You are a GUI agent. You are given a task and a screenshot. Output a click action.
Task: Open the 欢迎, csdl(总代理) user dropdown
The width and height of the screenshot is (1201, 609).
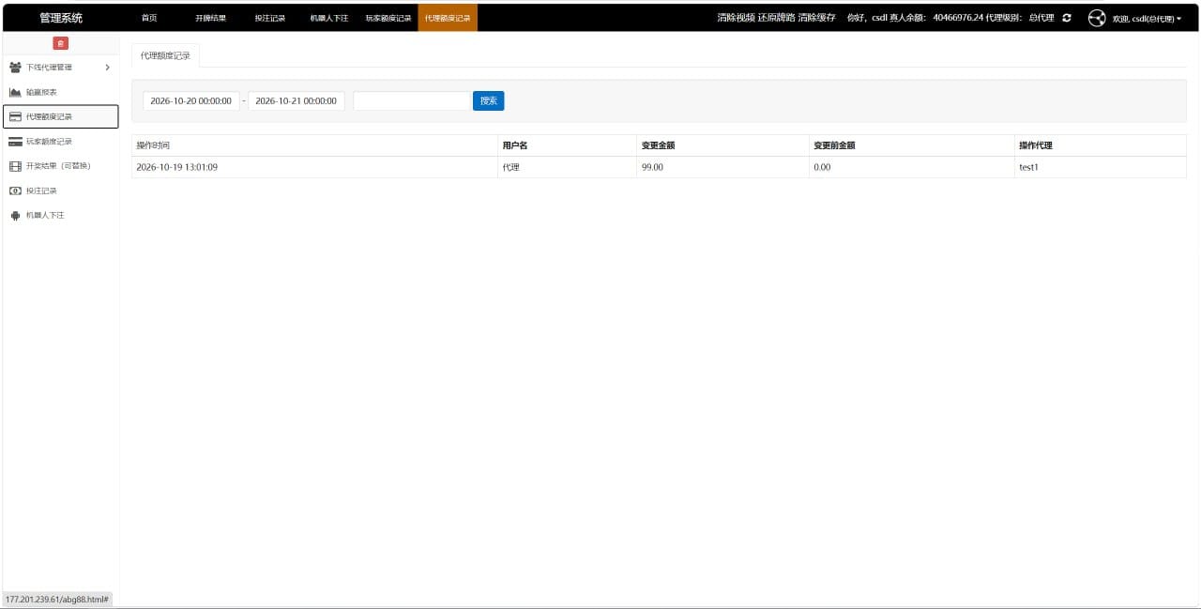[x=1147, y=19]
